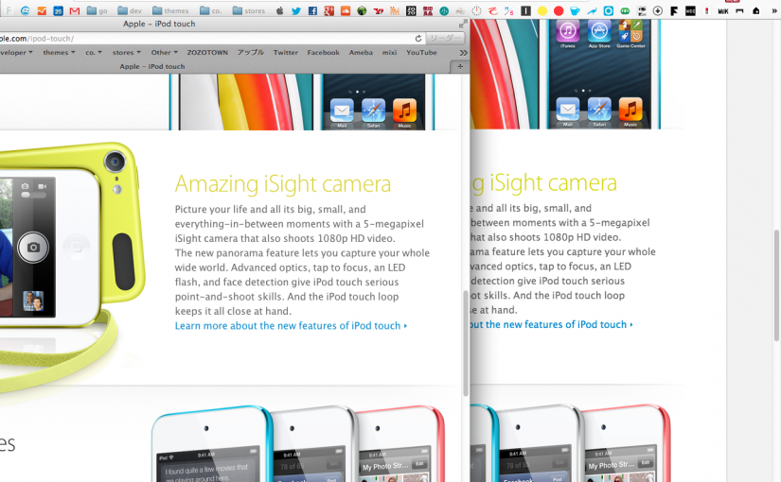Viewport: 781px width, 482px height.
Task: Open the 'dev' bookmarks folder in Chrome bar
Action: (130, 10)
